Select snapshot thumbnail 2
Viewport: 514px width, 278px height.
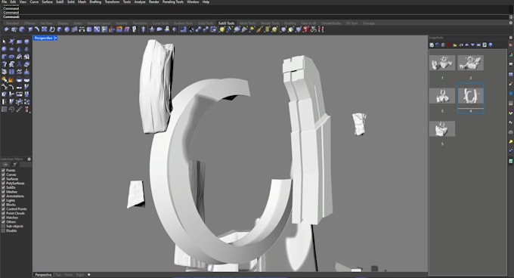[x=470, y=63]
